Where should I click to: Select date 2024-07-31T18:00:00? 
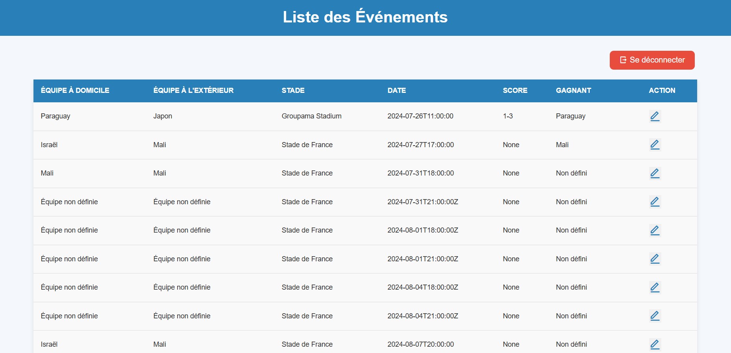click(x=420, y=173)
